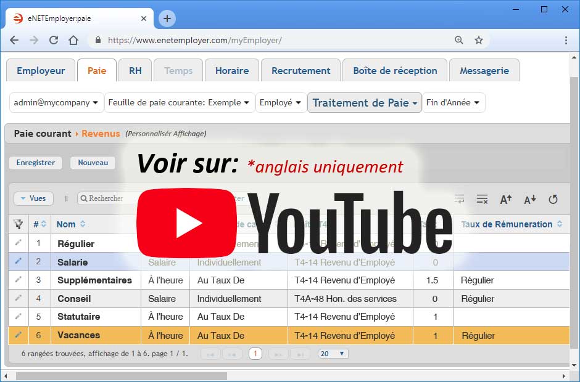Switch to the RH tab
Viewport: 580px width, 382px height.
coord(135,70)
